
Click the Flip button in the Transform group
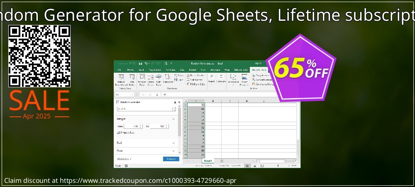tap(179, 80)
